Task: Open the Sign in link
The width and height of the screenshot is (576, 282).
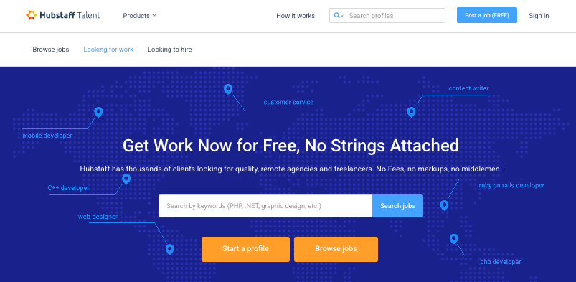Action: [539, 16]
